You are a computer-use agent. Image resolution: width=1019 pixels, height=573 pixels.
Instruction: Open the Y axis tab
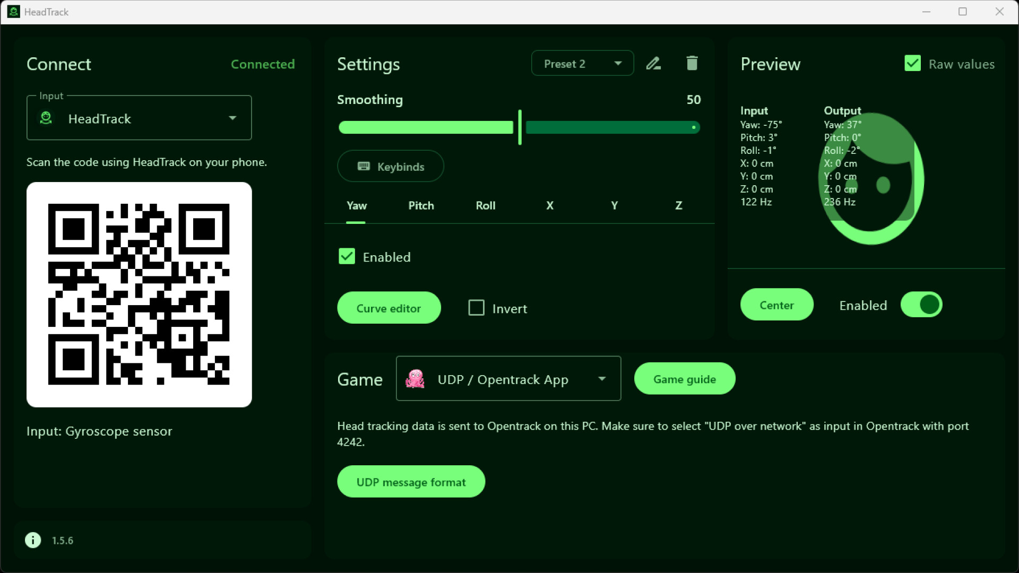coord(614,206)
